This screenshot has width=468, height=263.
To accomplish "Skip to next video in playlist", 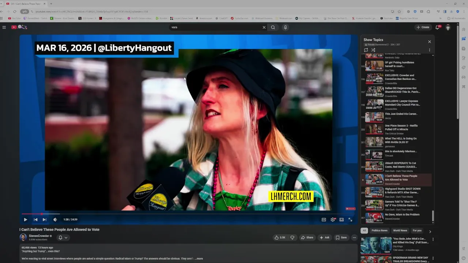I will [x=44, y=220].
